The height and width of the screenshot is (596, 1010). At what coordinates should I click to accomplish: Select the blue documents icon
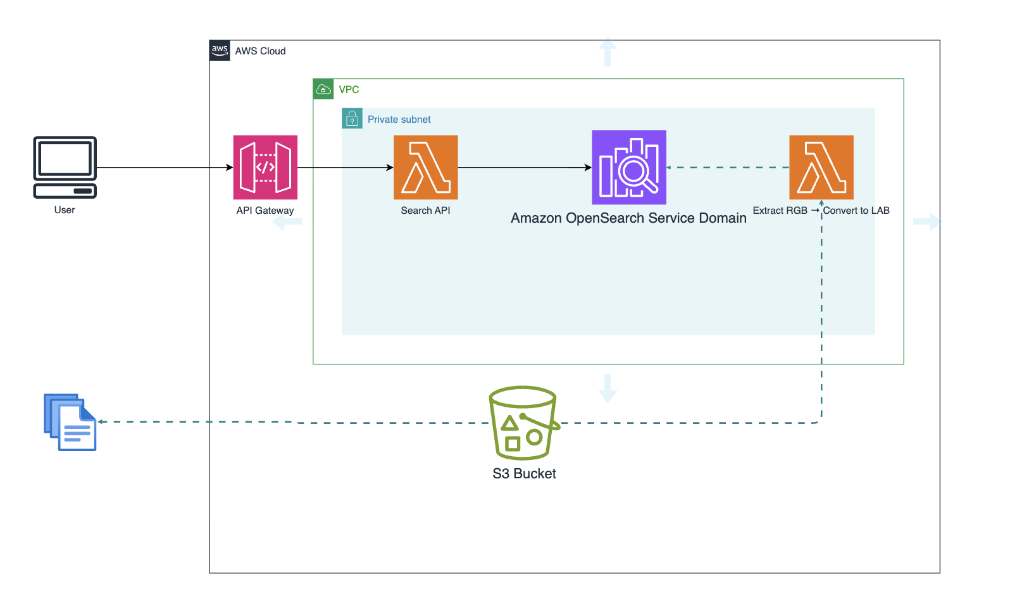[70, 422]
